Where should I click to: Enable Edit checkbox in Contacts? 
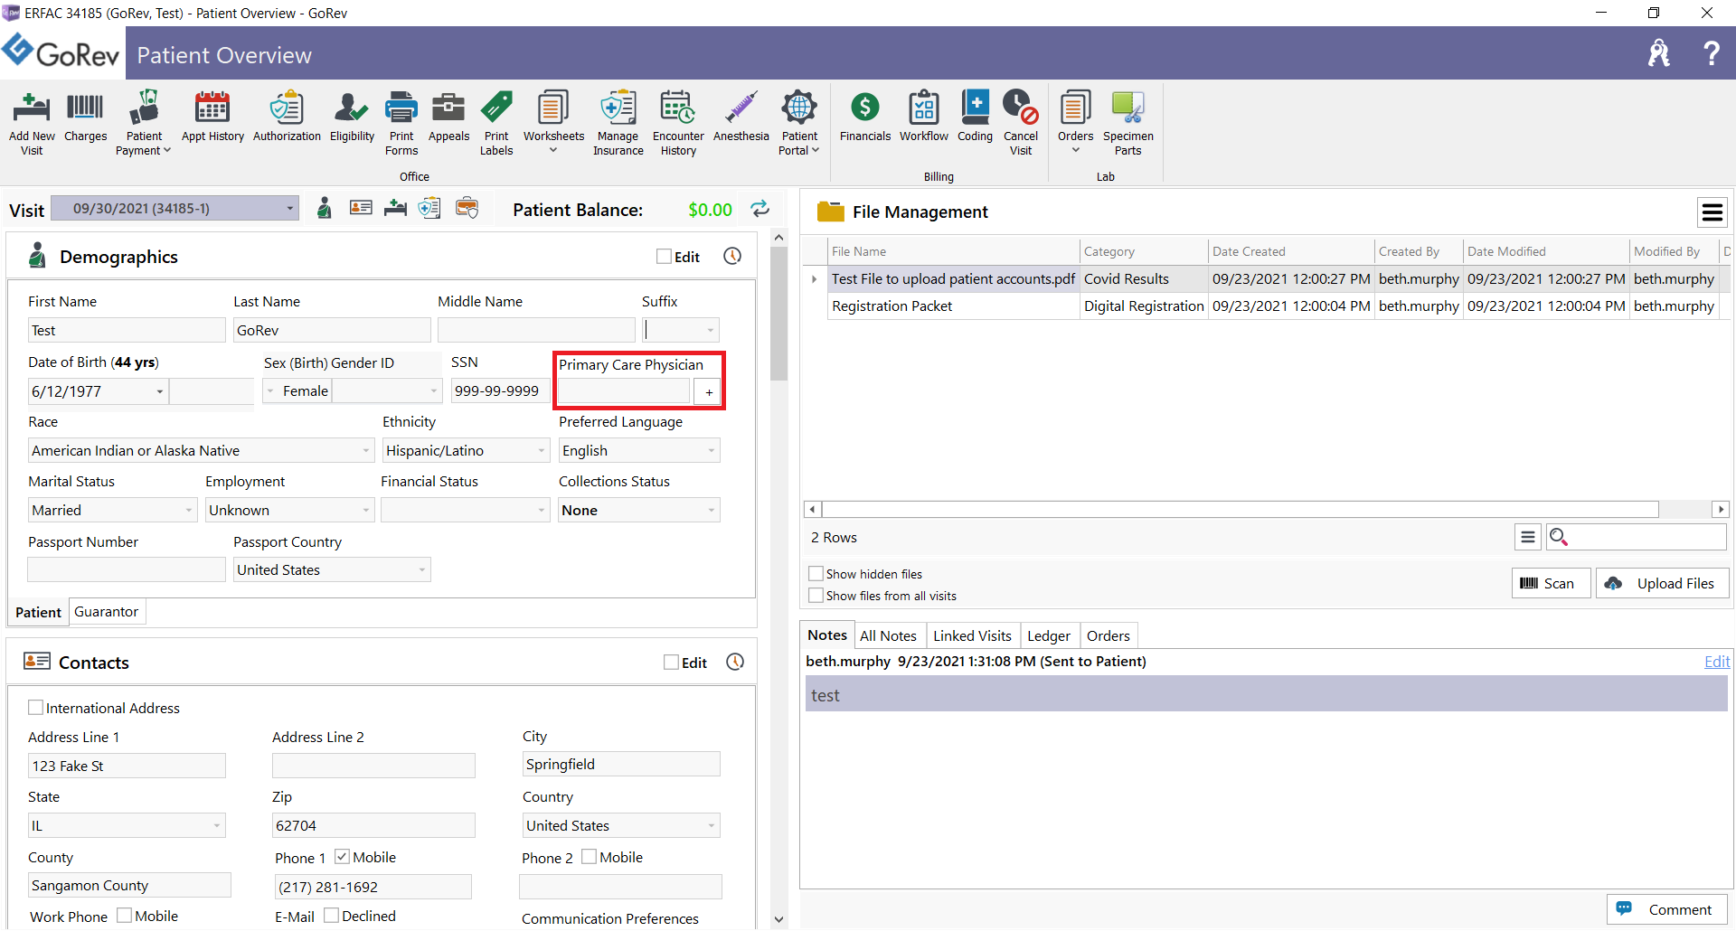pyautogui.click(x=671, y=663)
